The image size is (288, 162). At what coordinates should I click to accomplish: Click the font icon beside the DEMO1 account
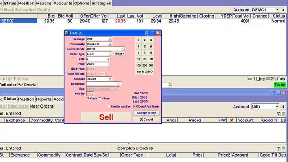tap(283, 10)
